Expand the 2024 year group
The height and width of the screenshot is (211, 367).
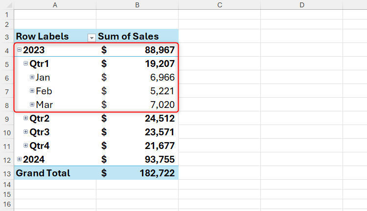coord(19,159)
